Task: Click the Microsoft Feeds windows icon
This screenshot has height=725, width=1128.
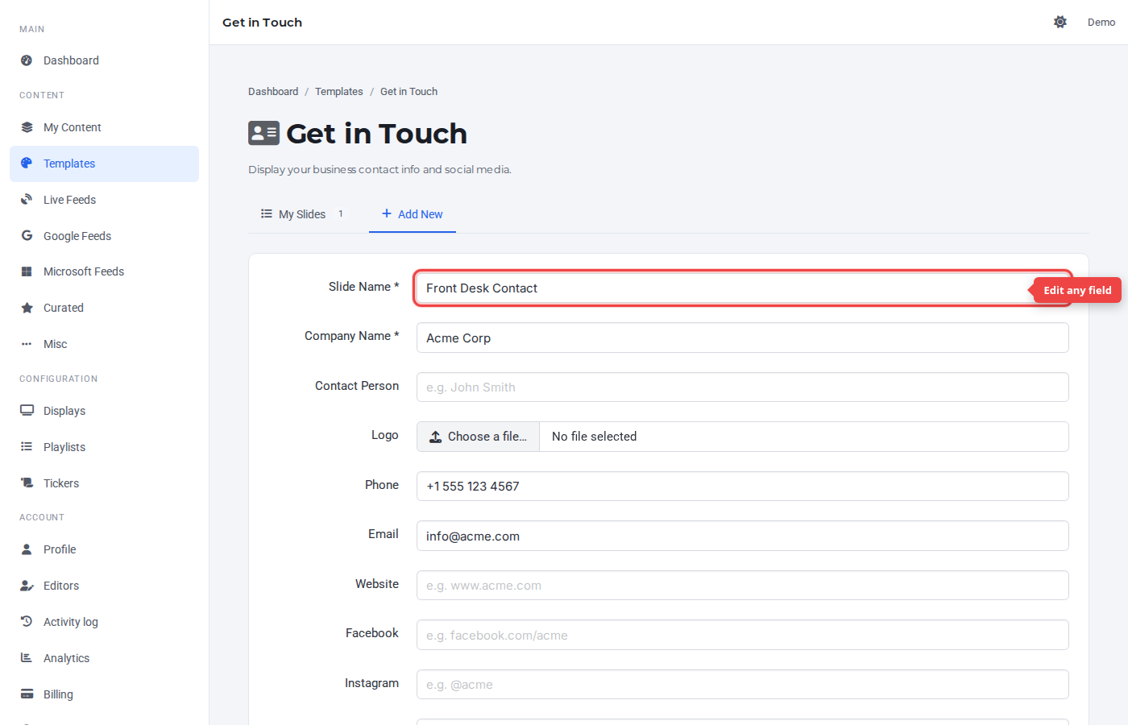Action: pos(27,271)
